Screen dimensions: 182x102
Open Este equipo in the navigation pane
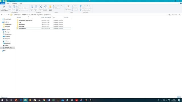pyautogui.click(x=7, y=30)
